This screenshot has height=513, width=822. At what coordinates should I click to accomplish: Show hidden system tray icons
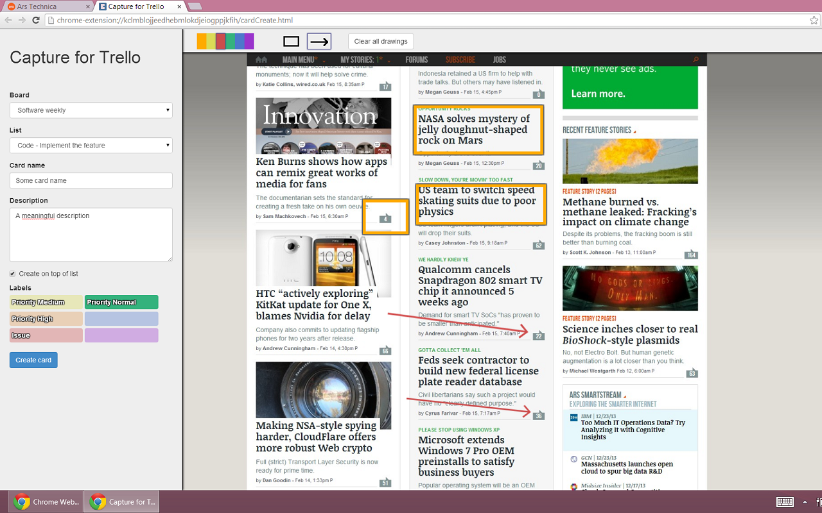pos(805,501)
